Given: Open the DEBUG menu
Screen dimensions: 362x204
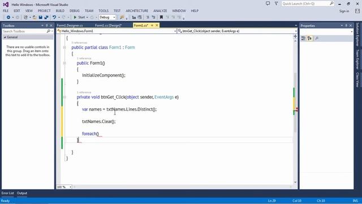Looking at the screenshot, I should (75, 11).
